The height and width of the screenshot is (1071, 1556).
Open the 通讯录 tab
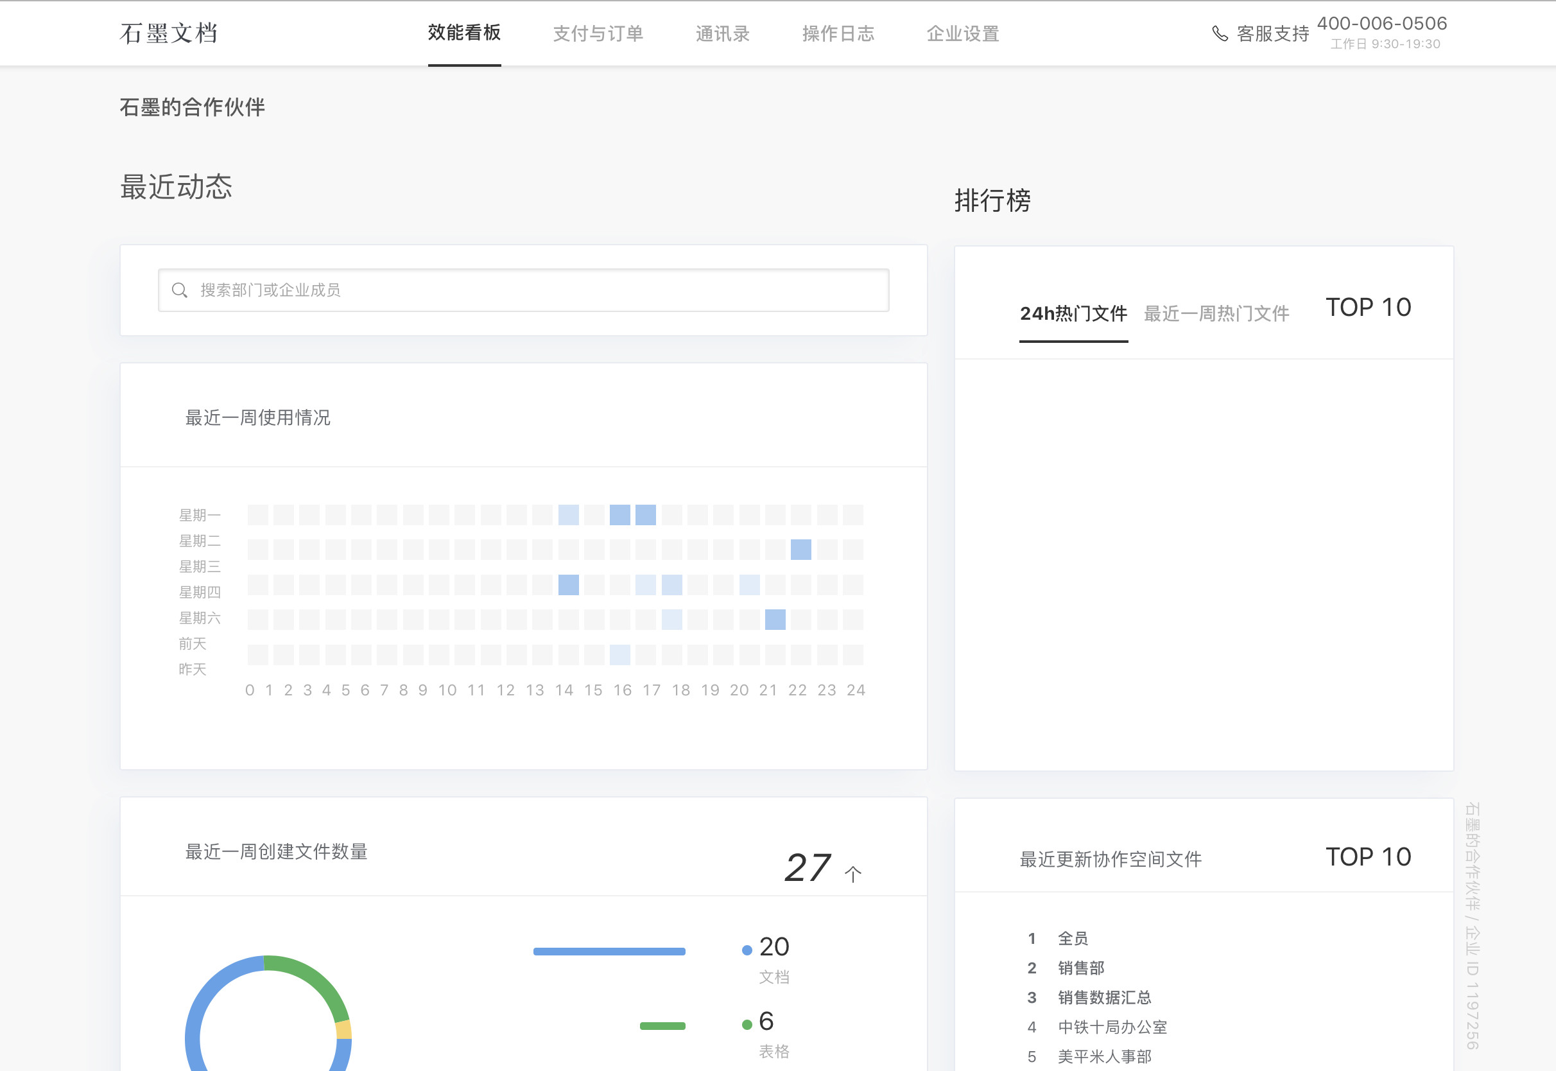(x=722, y=33)
